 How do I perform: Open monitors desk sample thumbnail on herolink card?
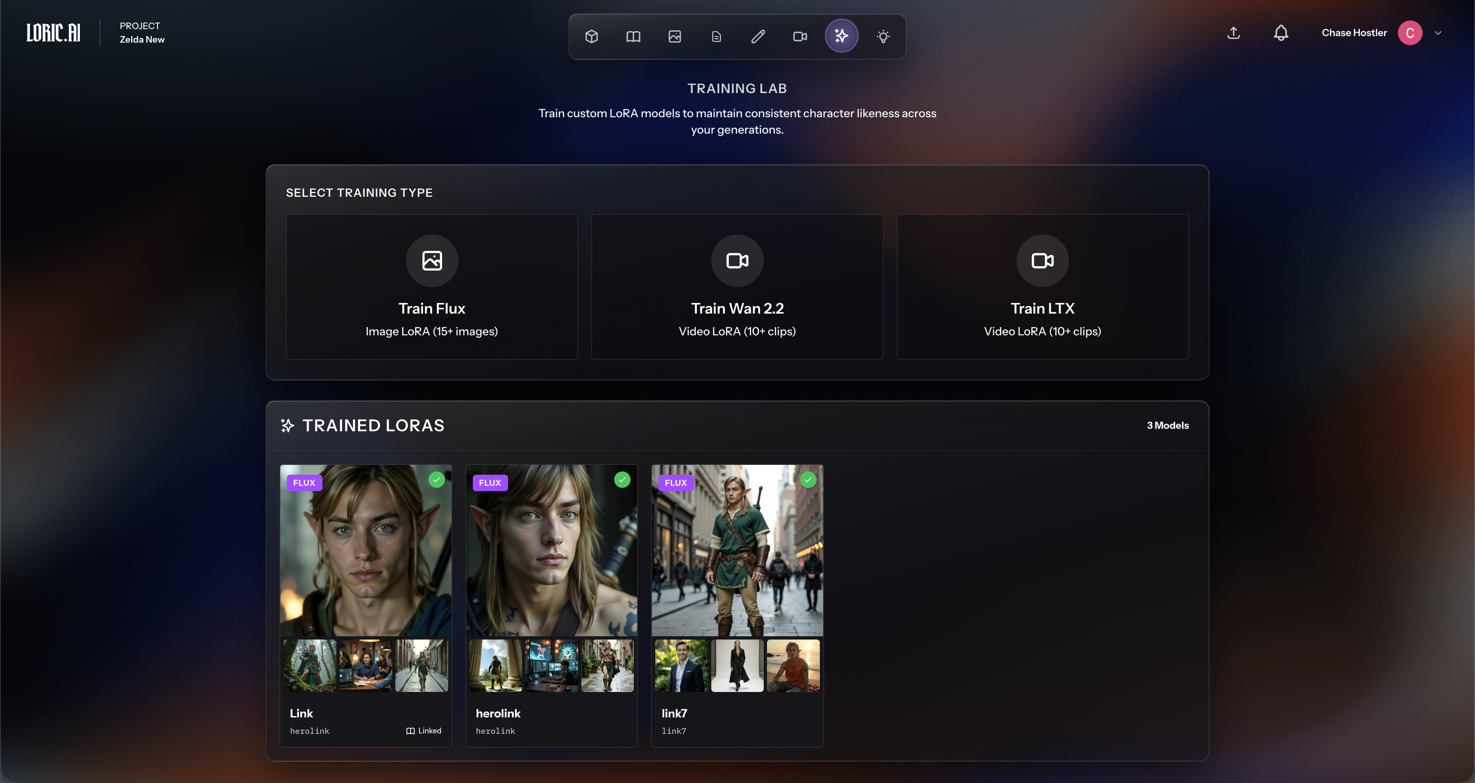[551, 666]
